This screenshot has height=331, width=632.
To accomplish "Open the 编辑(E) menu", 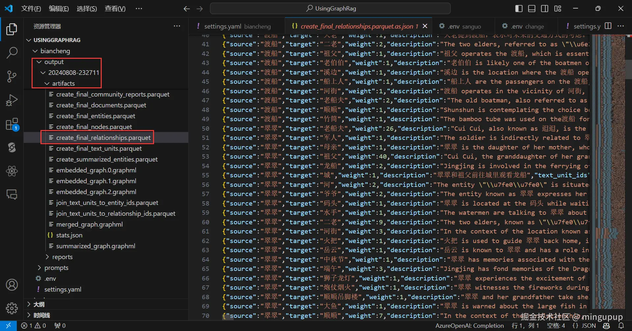I will 59,9.
